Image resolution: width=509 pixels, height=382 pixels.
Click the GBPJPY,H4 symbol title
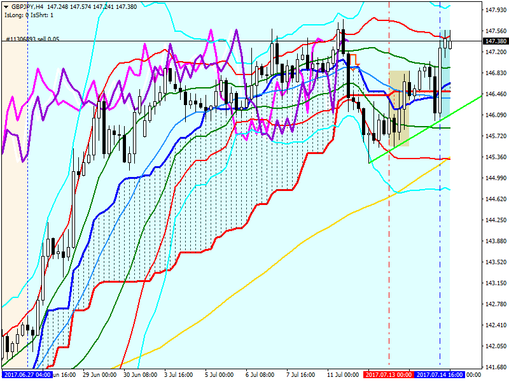click(x=28, y=7)
